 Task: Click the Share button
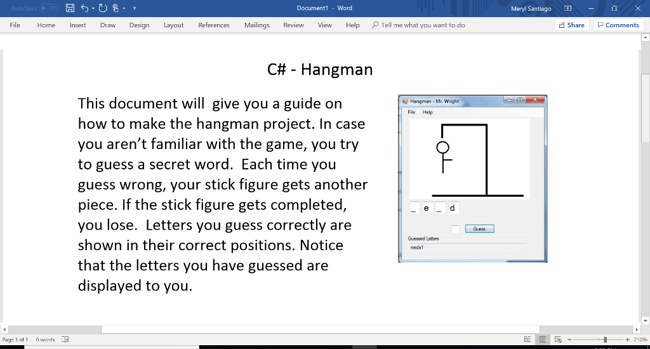click(572, 25)
